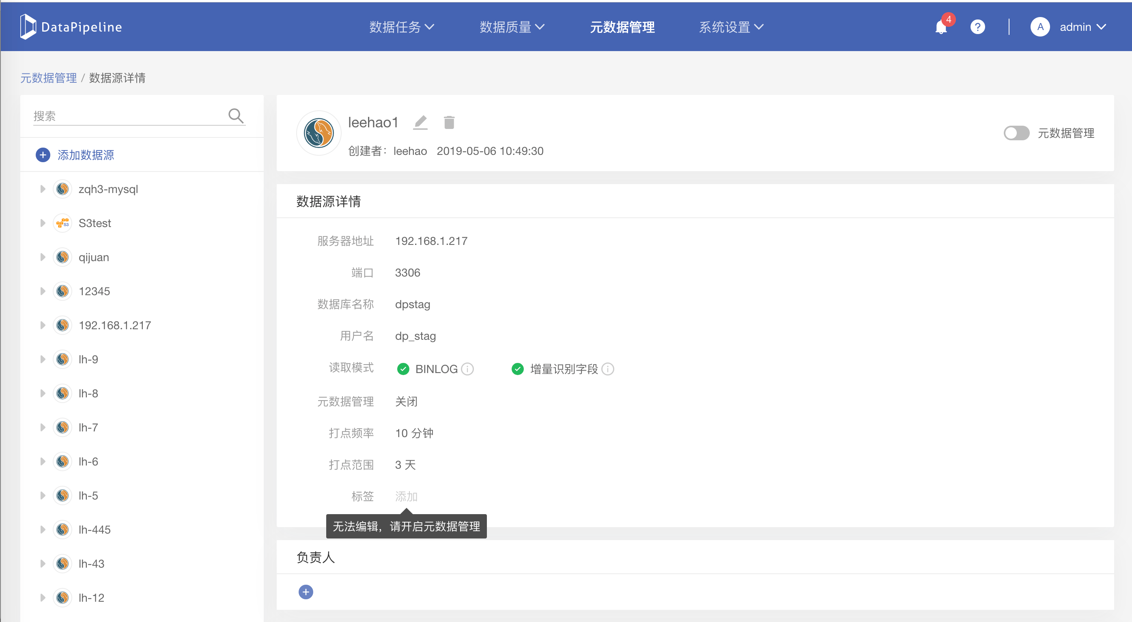The width and height of the screenshot is (1132, 622).
Task: Open the notification bell with badge 4
Action: (x=941, y=27)
